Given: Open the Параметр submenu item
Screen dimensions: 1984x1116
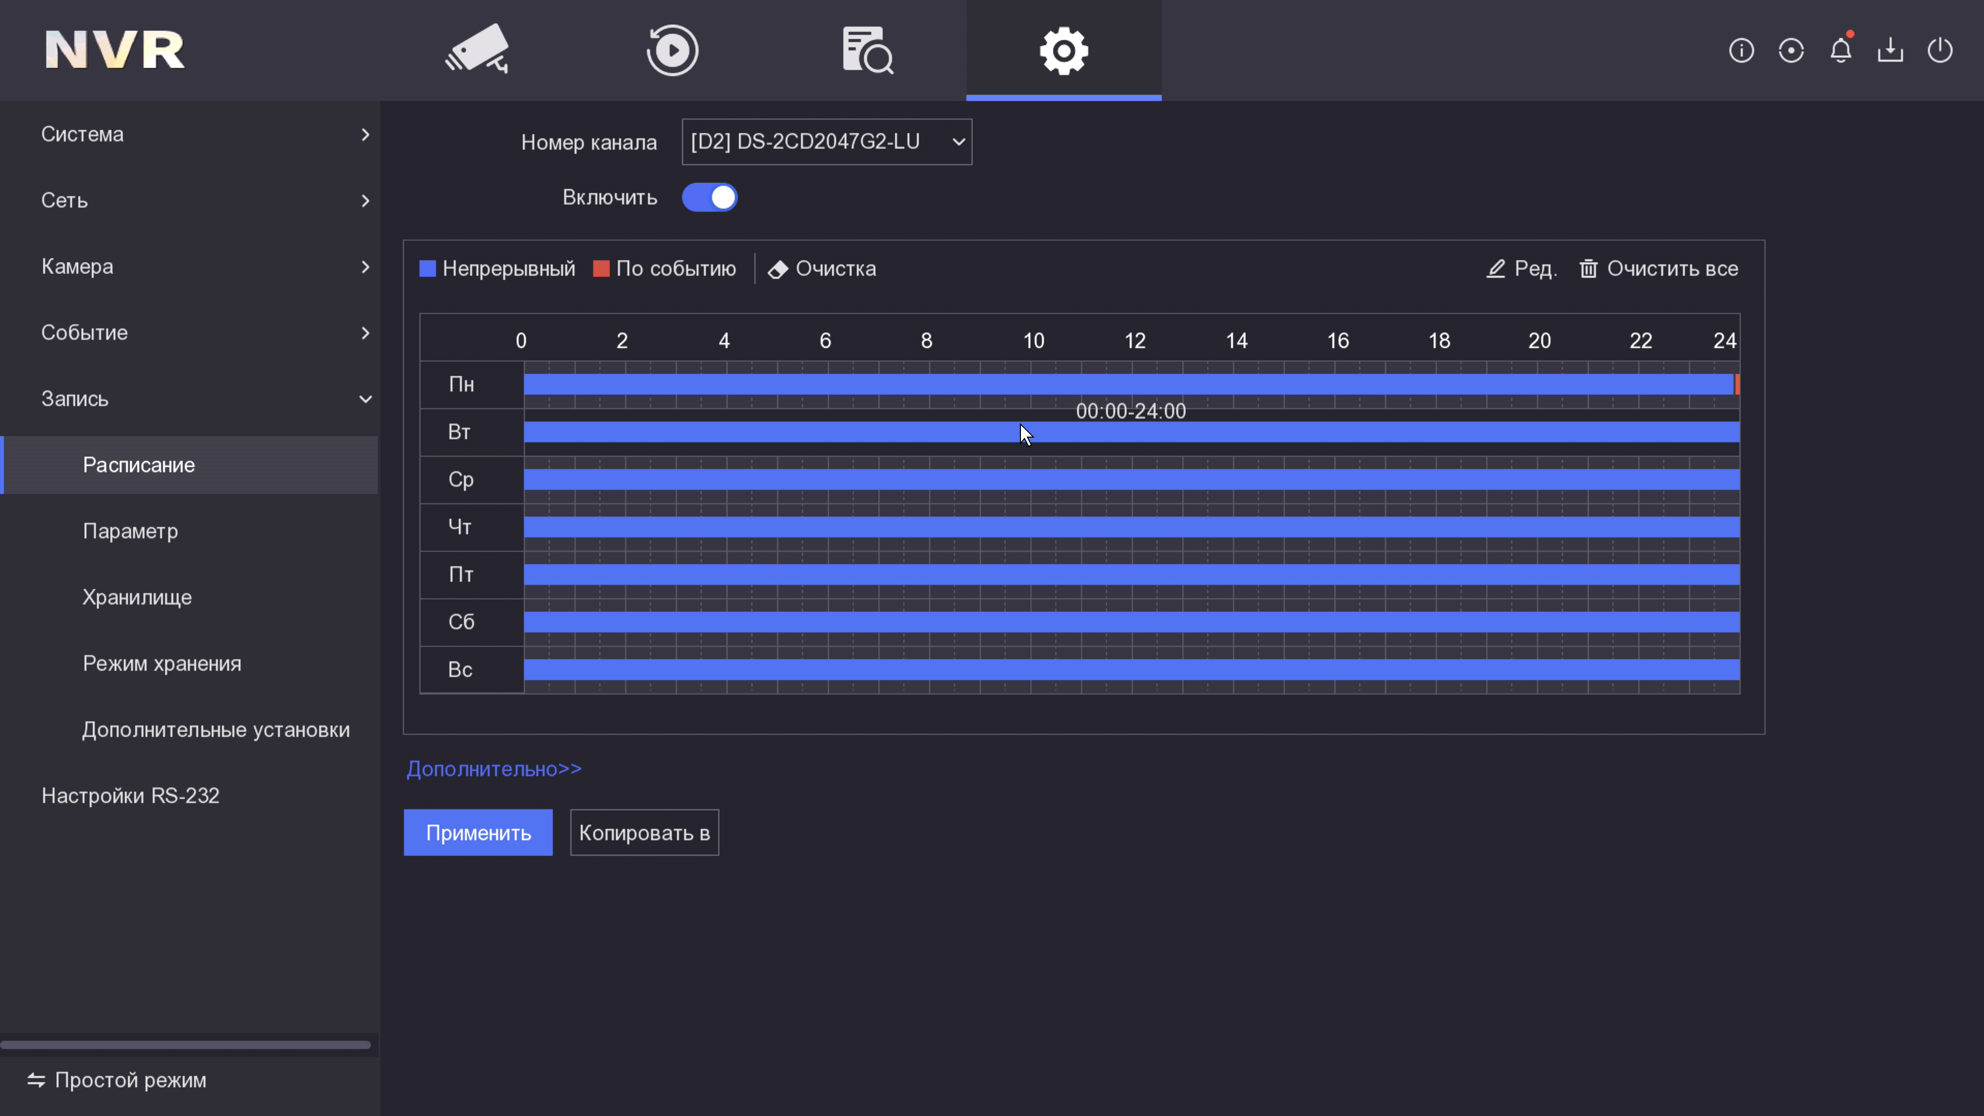Looking at the screenshot, I should pyautogui.click(x=130, y=531).
